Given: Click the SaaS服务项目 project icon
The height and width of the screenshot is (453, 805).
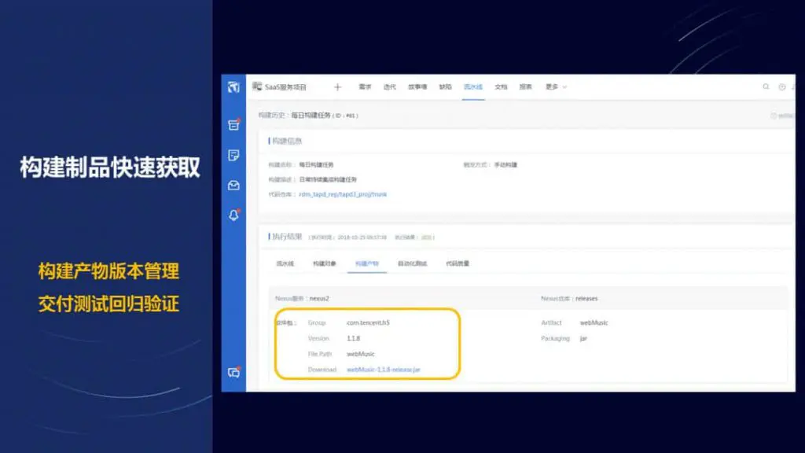Looking at the screenshot, I should [x=257, y=87].
